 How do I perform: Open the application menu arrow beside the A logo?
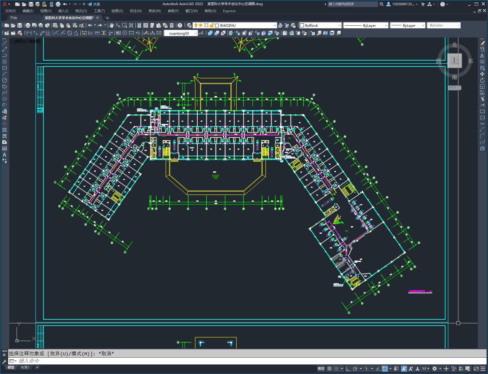point(9,4)
